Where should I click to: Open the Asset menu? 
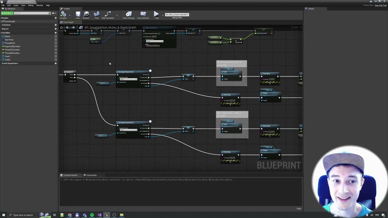(x=16, y=5)
